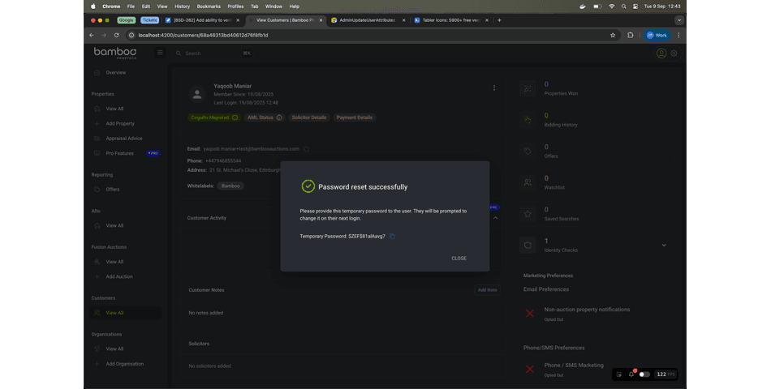Expand the Identity Checks section

click(x=664, y=245)
